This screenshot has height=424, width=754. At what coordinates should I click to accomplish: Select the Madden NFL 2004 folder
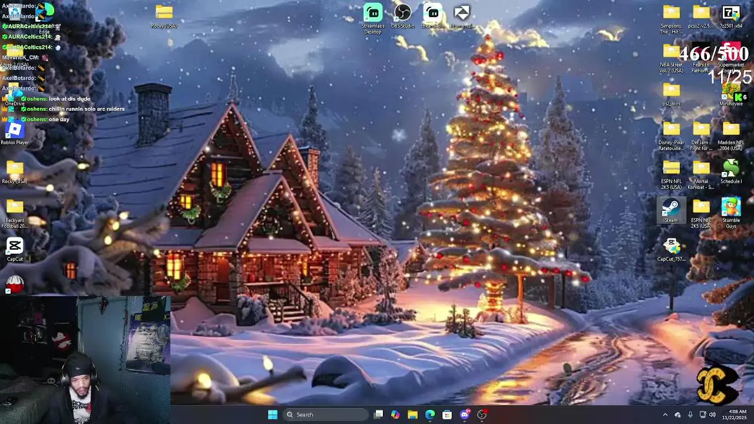pyautogui.click(x=731, y=136)
